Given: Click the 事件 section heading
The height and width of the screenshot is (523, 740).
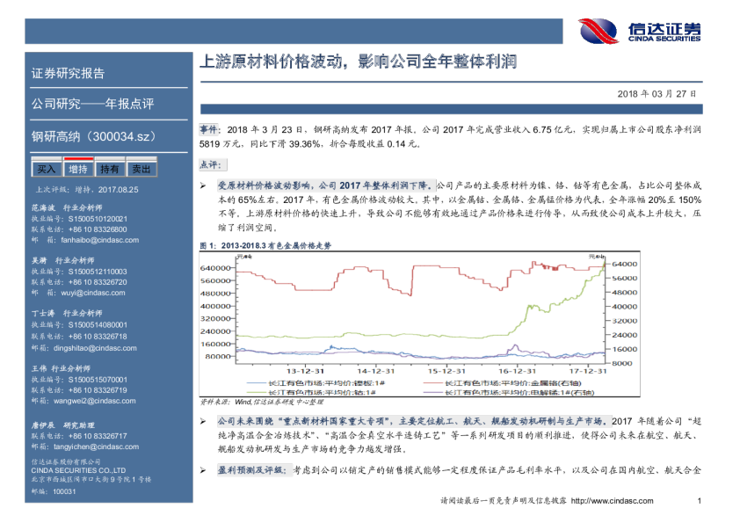Looking at the screenshot, I should coord(208,129).
